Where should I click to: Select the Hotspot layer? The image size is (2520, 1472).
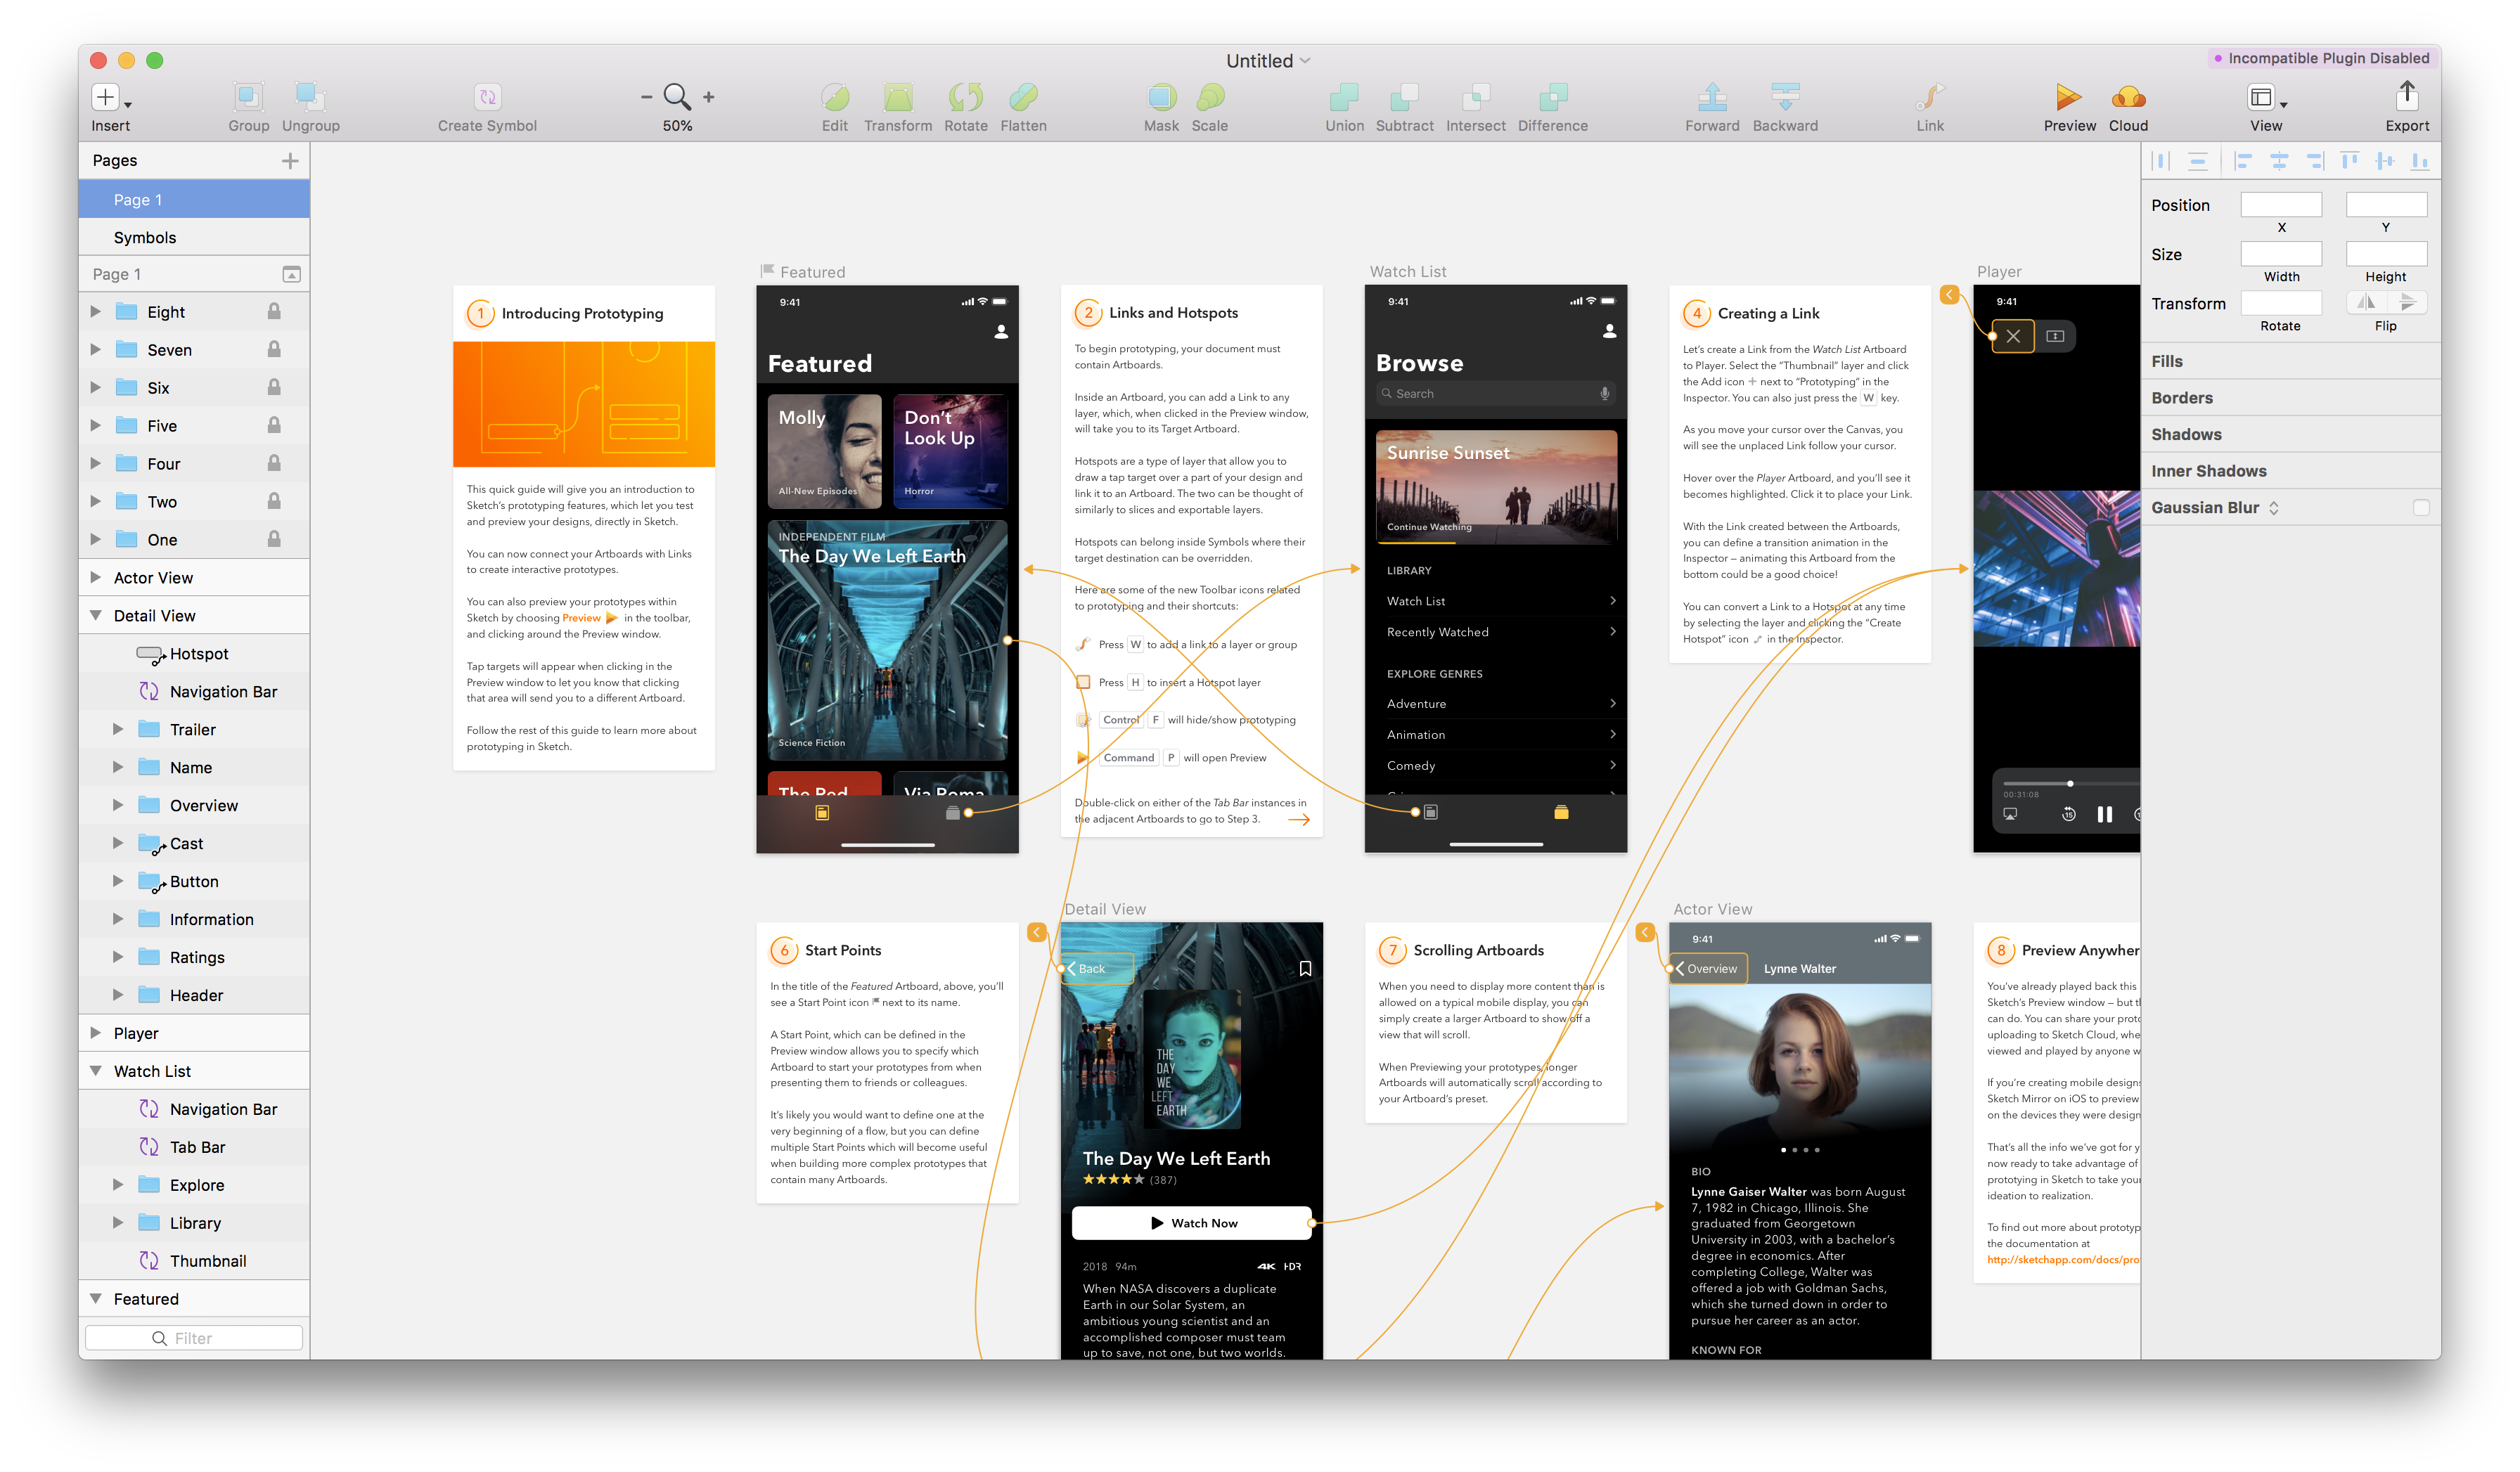[x=194, y=654]
